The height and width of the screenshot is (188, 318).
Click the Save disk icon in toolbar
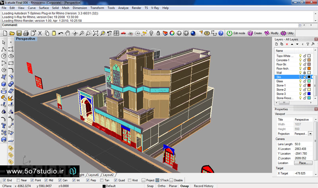[x=18, y=33]
